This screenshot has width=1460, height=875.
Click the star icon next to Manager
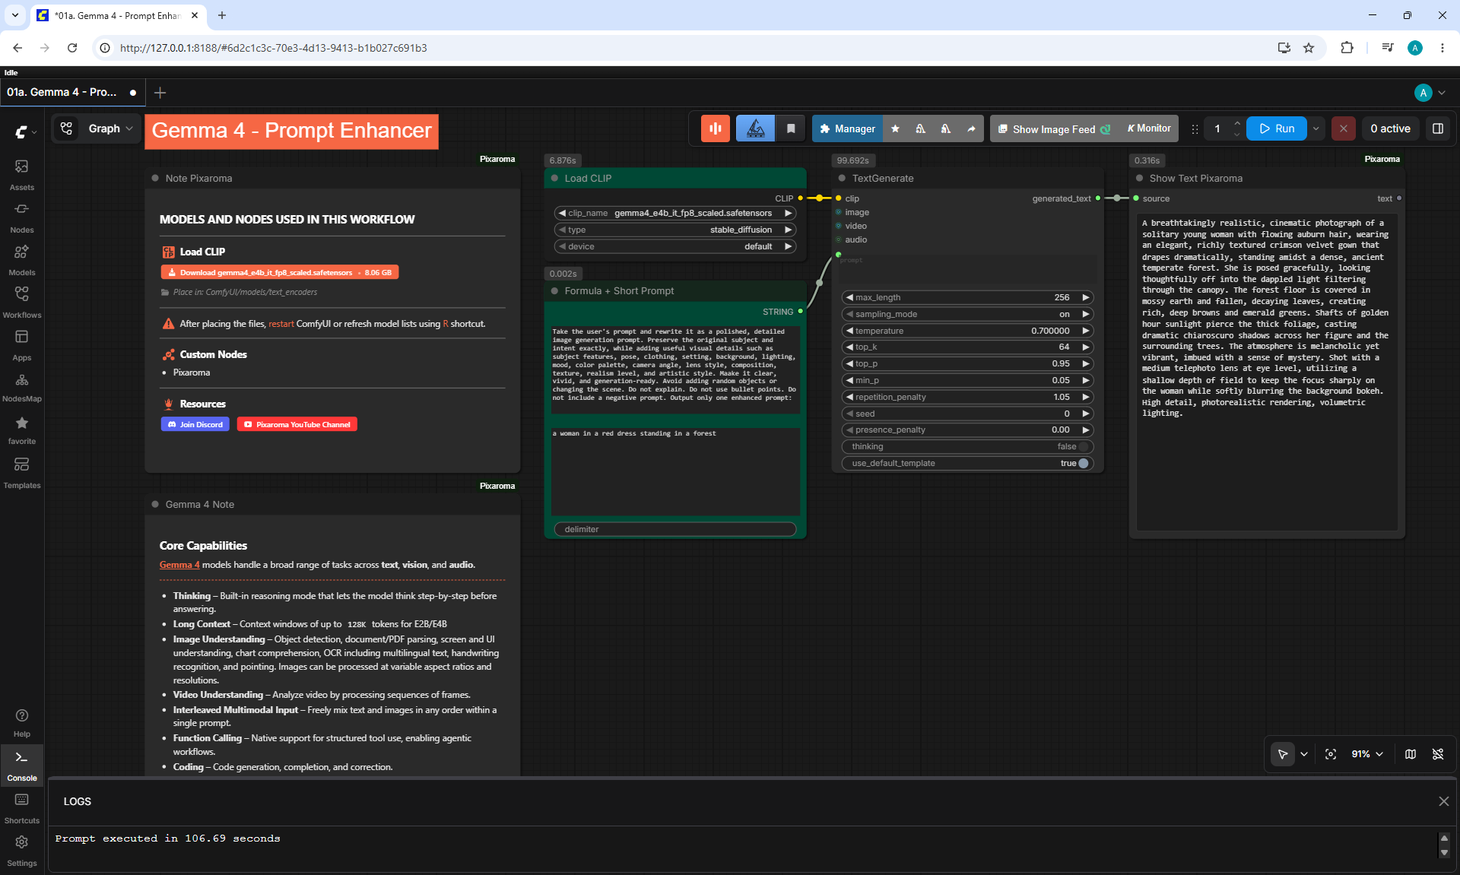coord(895,128)
